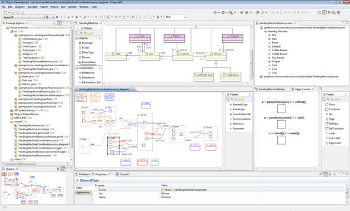Select the EAnnotation link connection tool
350x211 pixels.
point(89,82)
